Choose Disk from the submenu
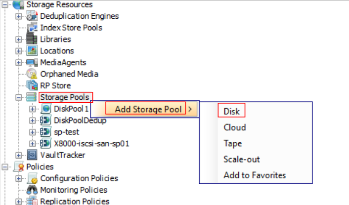 click(231, 111)
